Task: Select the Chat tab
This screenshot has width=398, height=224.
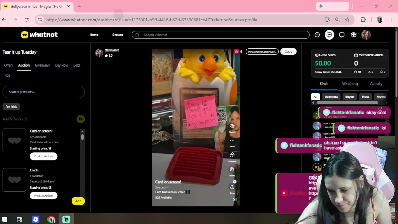Action: pos(324,84)
